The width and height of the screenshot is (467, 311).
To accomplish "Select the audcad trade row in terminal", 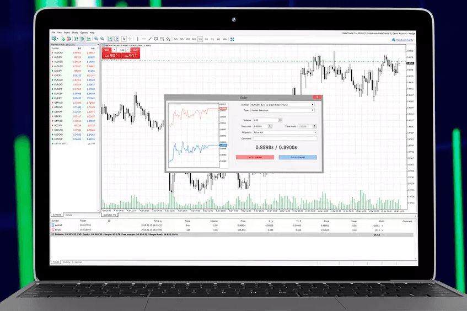I will click(x=232, y=226).
